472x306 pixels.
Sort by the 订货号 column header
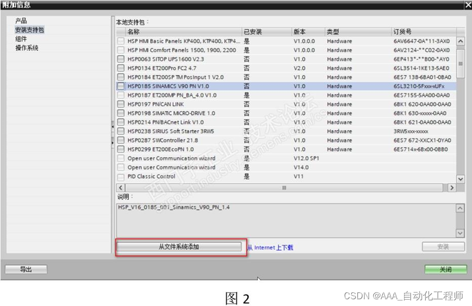[x=424, y=32]
